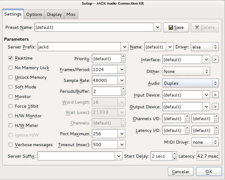Enable H/W Monitor checkbox
225x180 pixels.
[11, 116]
